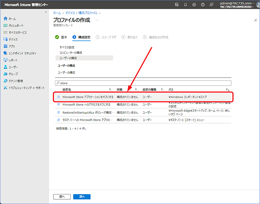Viewport: 260px width, 204px height.
Task: Click the 前へ button
Action: [x=62, y=197]
